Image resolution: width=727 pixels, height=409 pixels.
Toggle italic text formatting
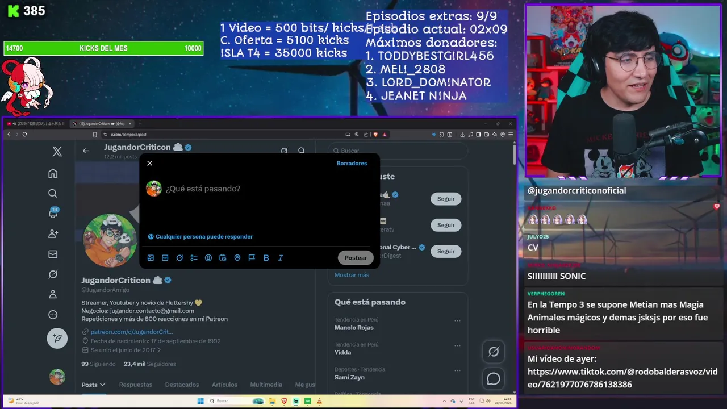281,258
